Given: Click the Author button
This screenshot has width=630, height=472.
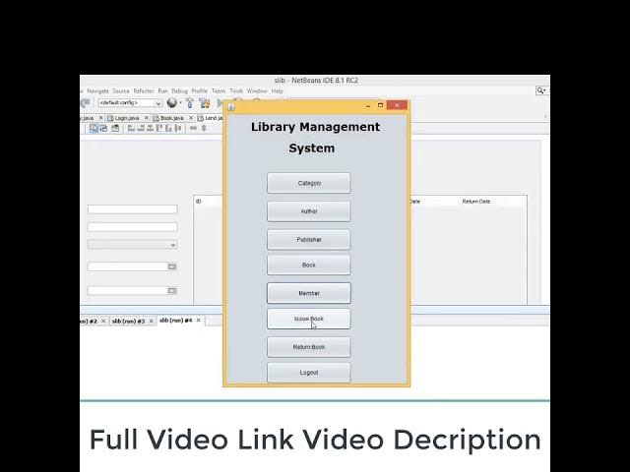Looking at the screenshot, I should 309,211.
